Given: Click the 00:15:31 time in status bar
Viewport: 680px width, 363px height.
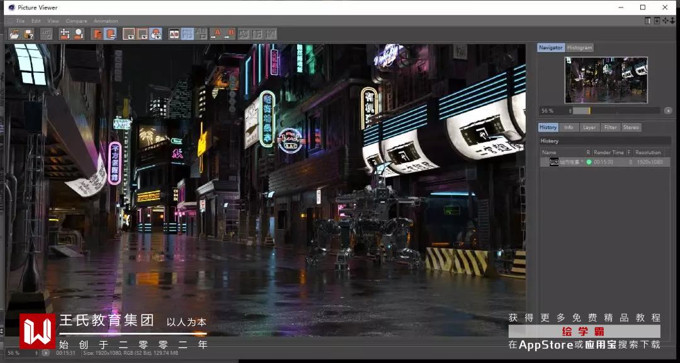Looking at the screenshot, I should coord(66,353).
